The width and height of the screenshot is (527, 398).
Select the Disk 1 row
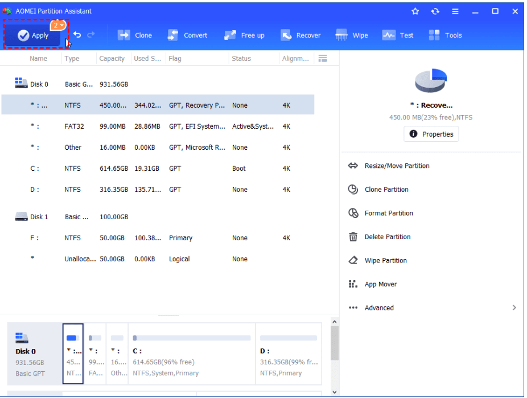(158, 217)
